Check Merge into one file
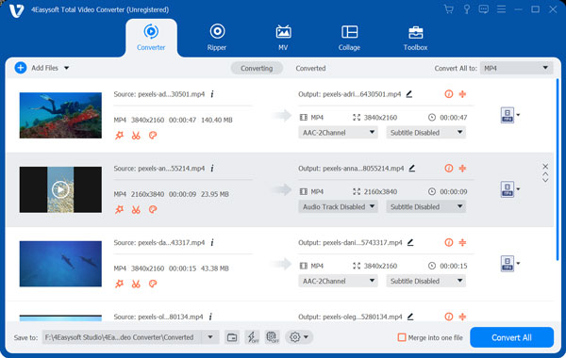 coord(402,337)
